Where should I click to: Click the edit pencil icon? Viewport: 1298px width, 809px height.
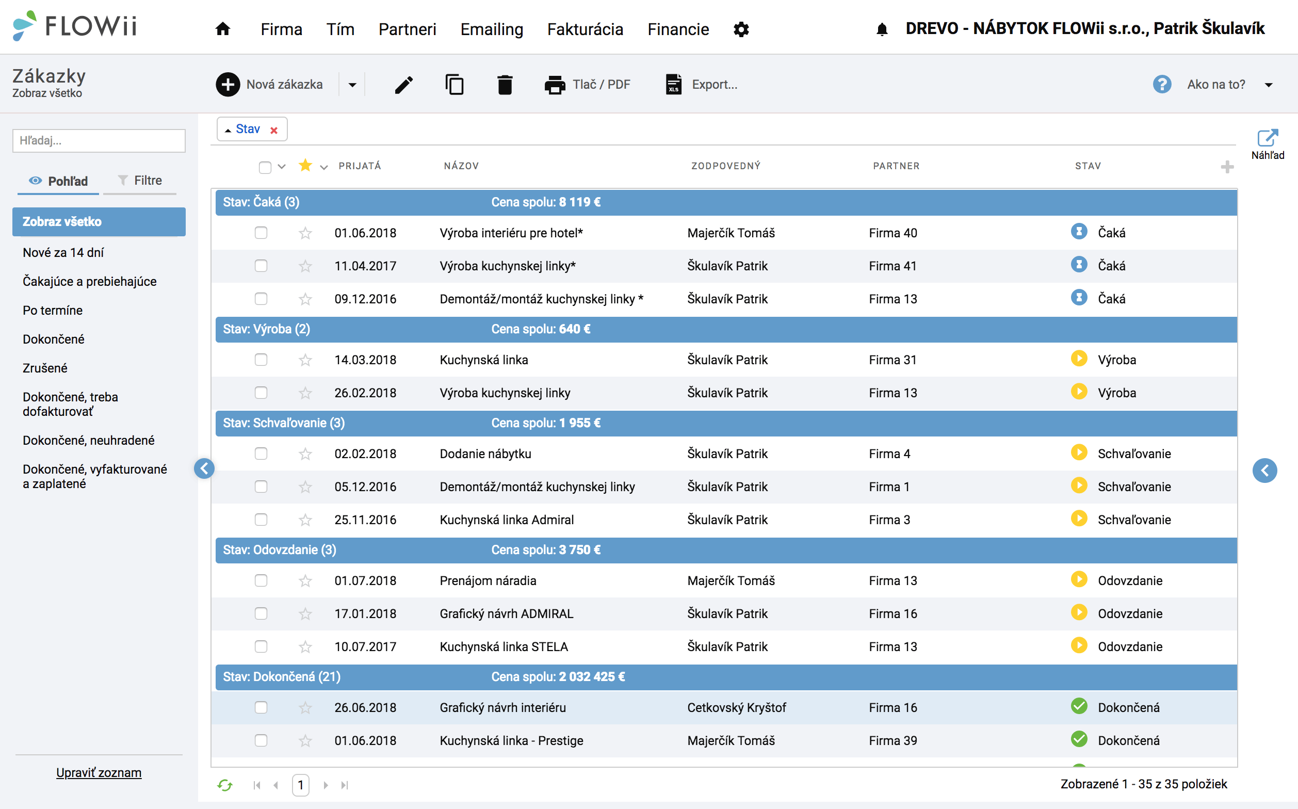[x=404, y=85]
